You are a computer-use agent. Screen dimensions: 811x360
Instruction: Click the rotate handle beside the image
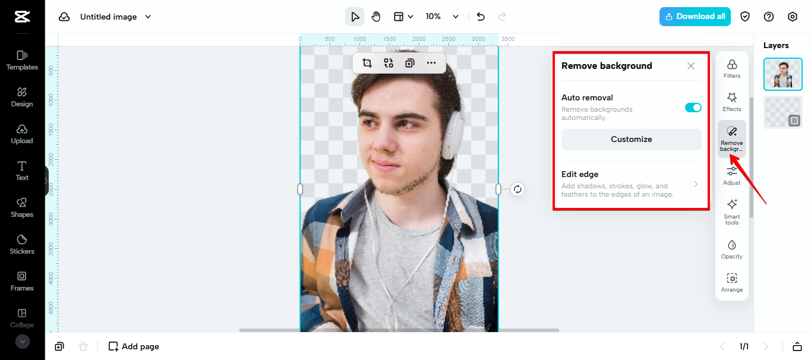pos(517,189)
